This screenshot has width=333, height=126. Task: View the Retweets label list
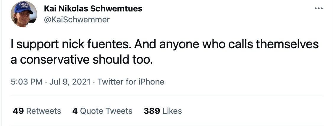coord(44,111)
